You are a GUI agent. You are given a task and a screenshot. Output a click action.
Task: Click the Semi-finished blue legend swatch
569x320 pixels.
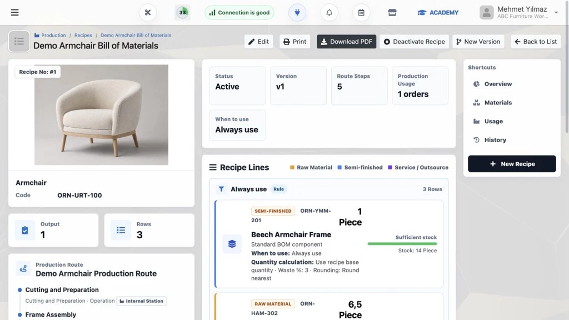coord(340,167)
